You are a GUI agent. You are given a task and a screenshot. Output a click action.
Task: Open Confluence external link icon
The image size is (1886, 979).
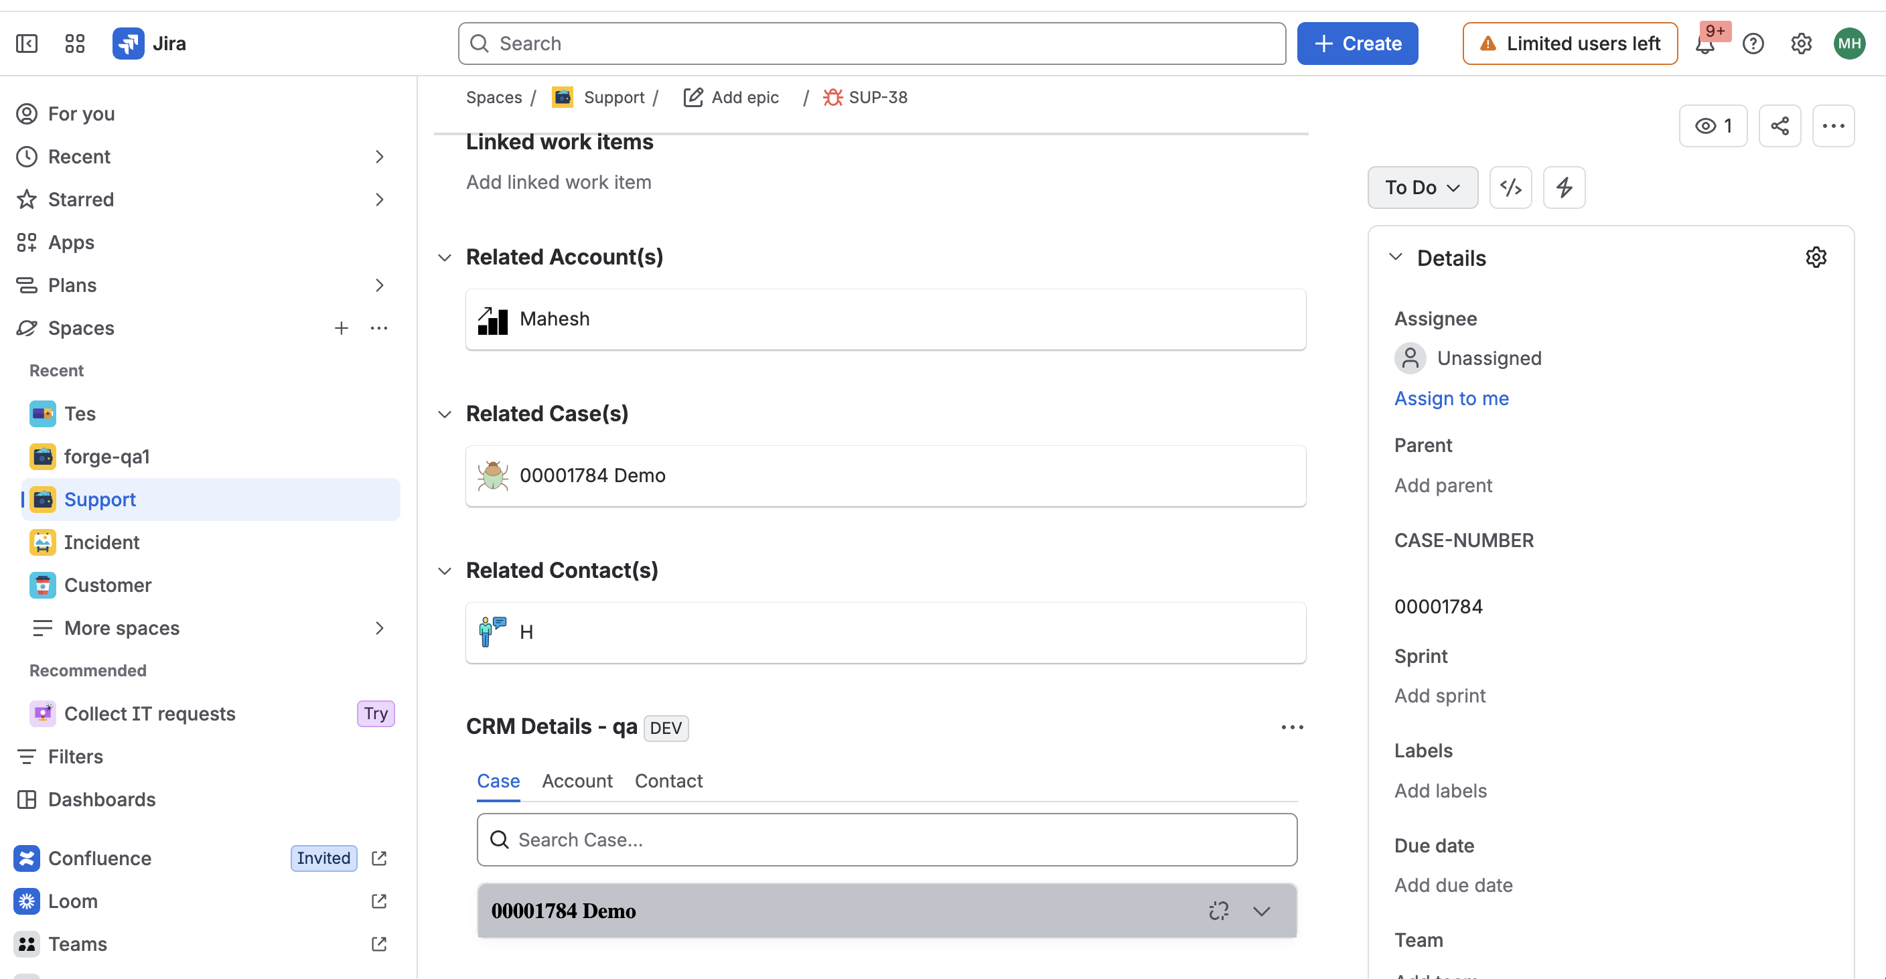379,858
